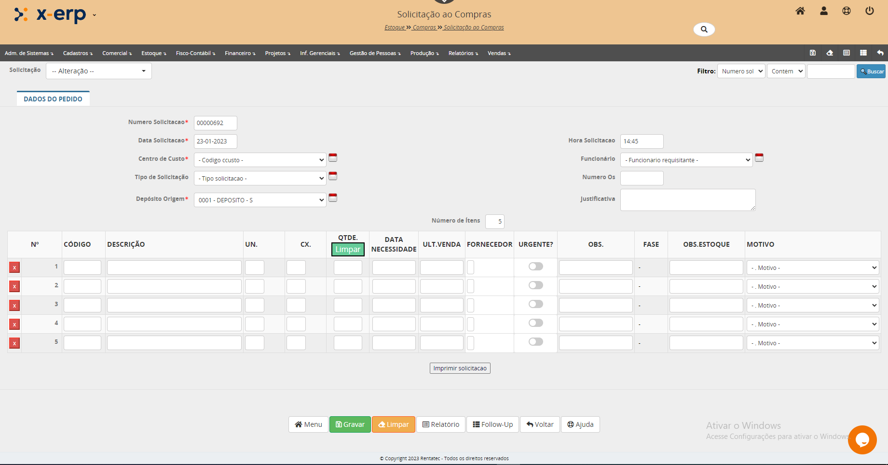Click the home icon in top header

800,11
